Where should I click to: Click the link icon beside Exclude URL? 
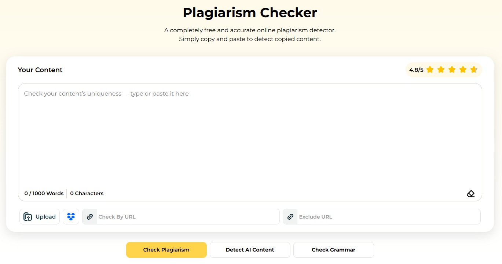tap(290, 217)
